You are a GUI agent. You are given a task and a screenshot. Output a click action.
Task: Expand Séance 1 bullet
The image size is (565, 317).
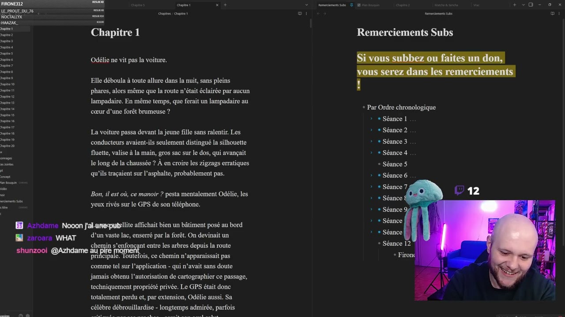coord(371,118)
